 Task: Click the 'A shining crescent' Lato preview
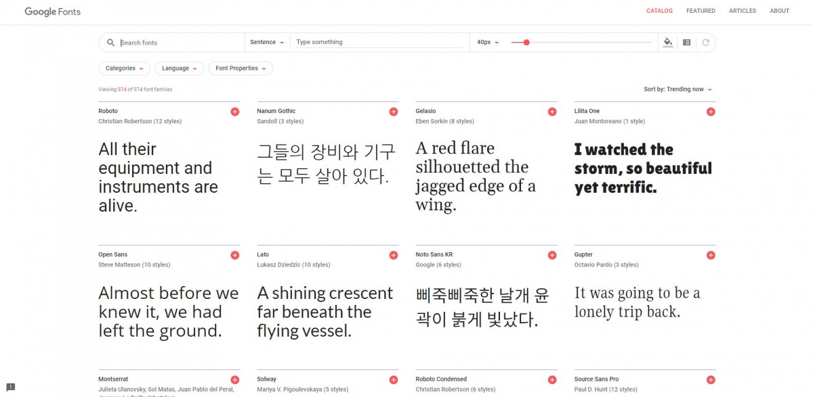325,312
